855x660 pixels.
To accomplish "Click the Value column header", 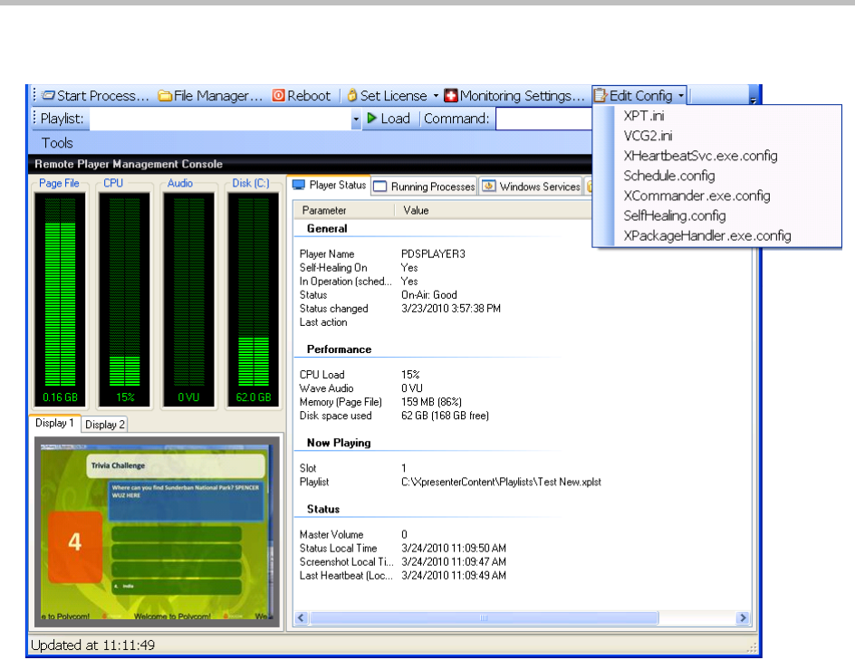I will tap(416, 210).
